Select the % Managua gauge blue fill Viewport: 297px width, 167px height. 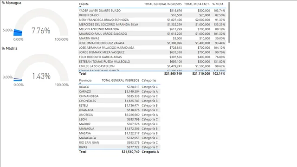tap(18, 32)
